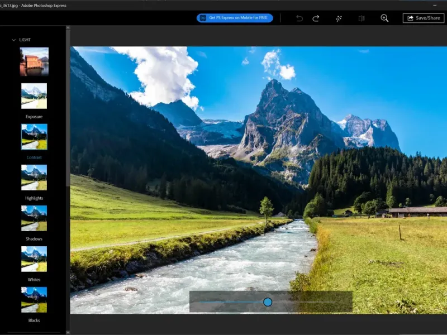Click the Highlights label text
447x335 pixels.
[x=34, y=198]
